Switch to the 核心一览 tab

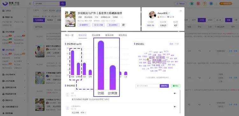click(69, 35)
